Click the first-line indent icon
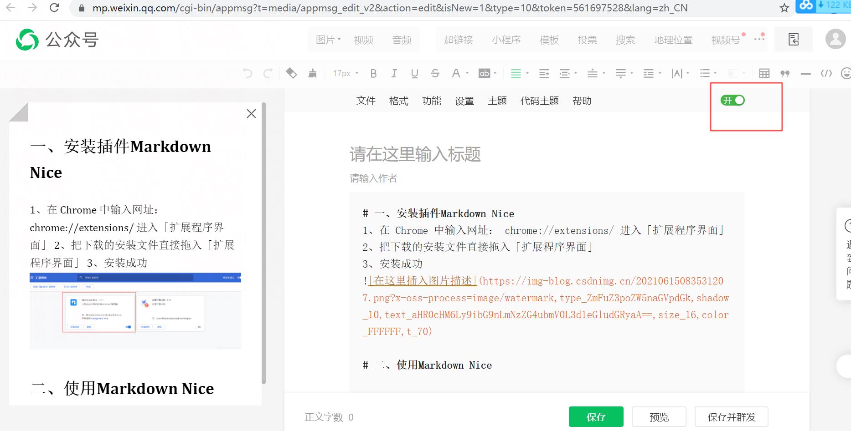The height and width of the screenshot is (431, 851). pos(544,73)
